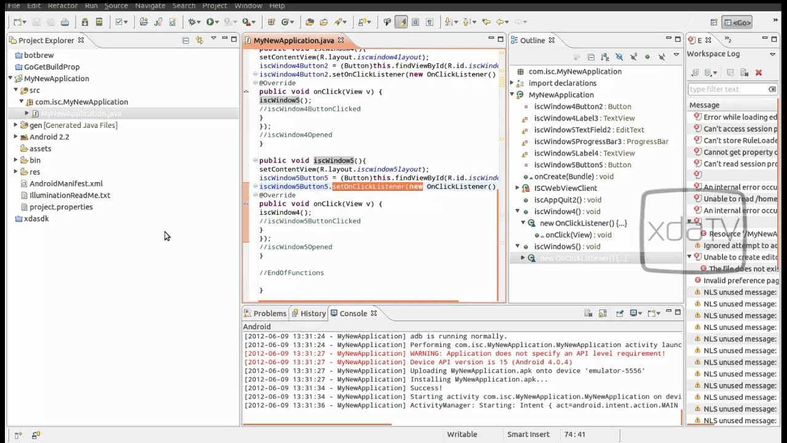Click the Open Task folder icon
Image resolution: width=787 pixels, height=443 pixels.
[x=323, y=22]
